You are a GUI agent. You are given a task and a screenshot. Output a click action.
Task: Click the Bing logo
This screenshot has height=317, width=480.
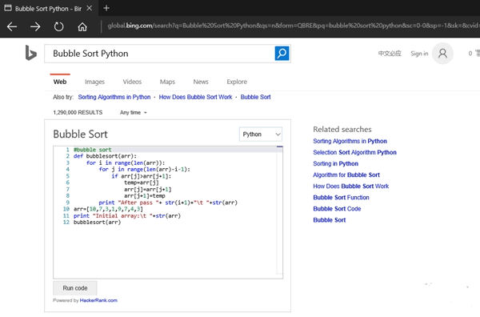[x=30, y=53]
